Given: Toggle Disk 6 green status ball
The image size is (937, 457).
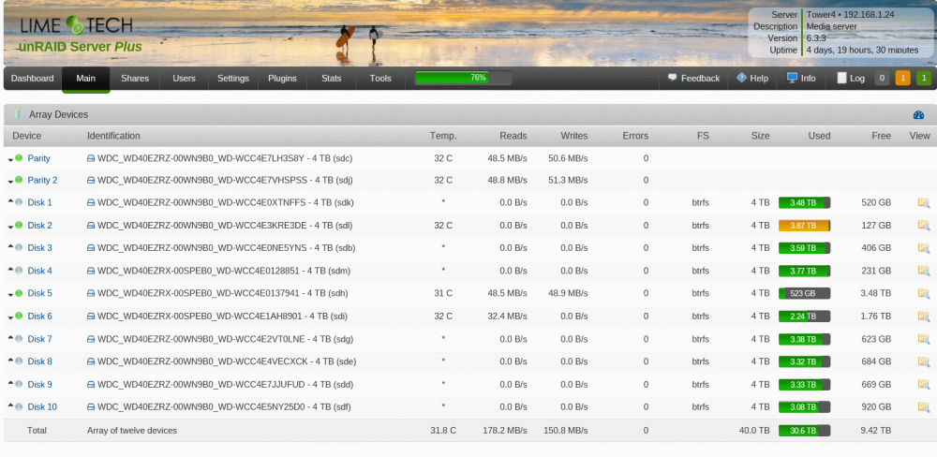Looking at the screenshot, I should pos(19,316).
